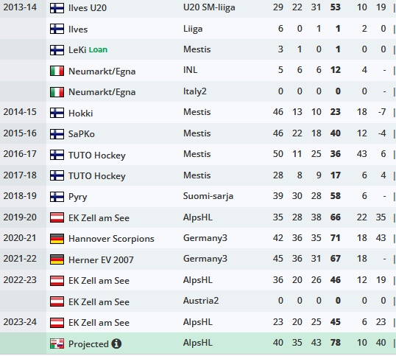Open Austria2 league link
The height and width of the screenshot is (356, 396).
coord(201,301)
